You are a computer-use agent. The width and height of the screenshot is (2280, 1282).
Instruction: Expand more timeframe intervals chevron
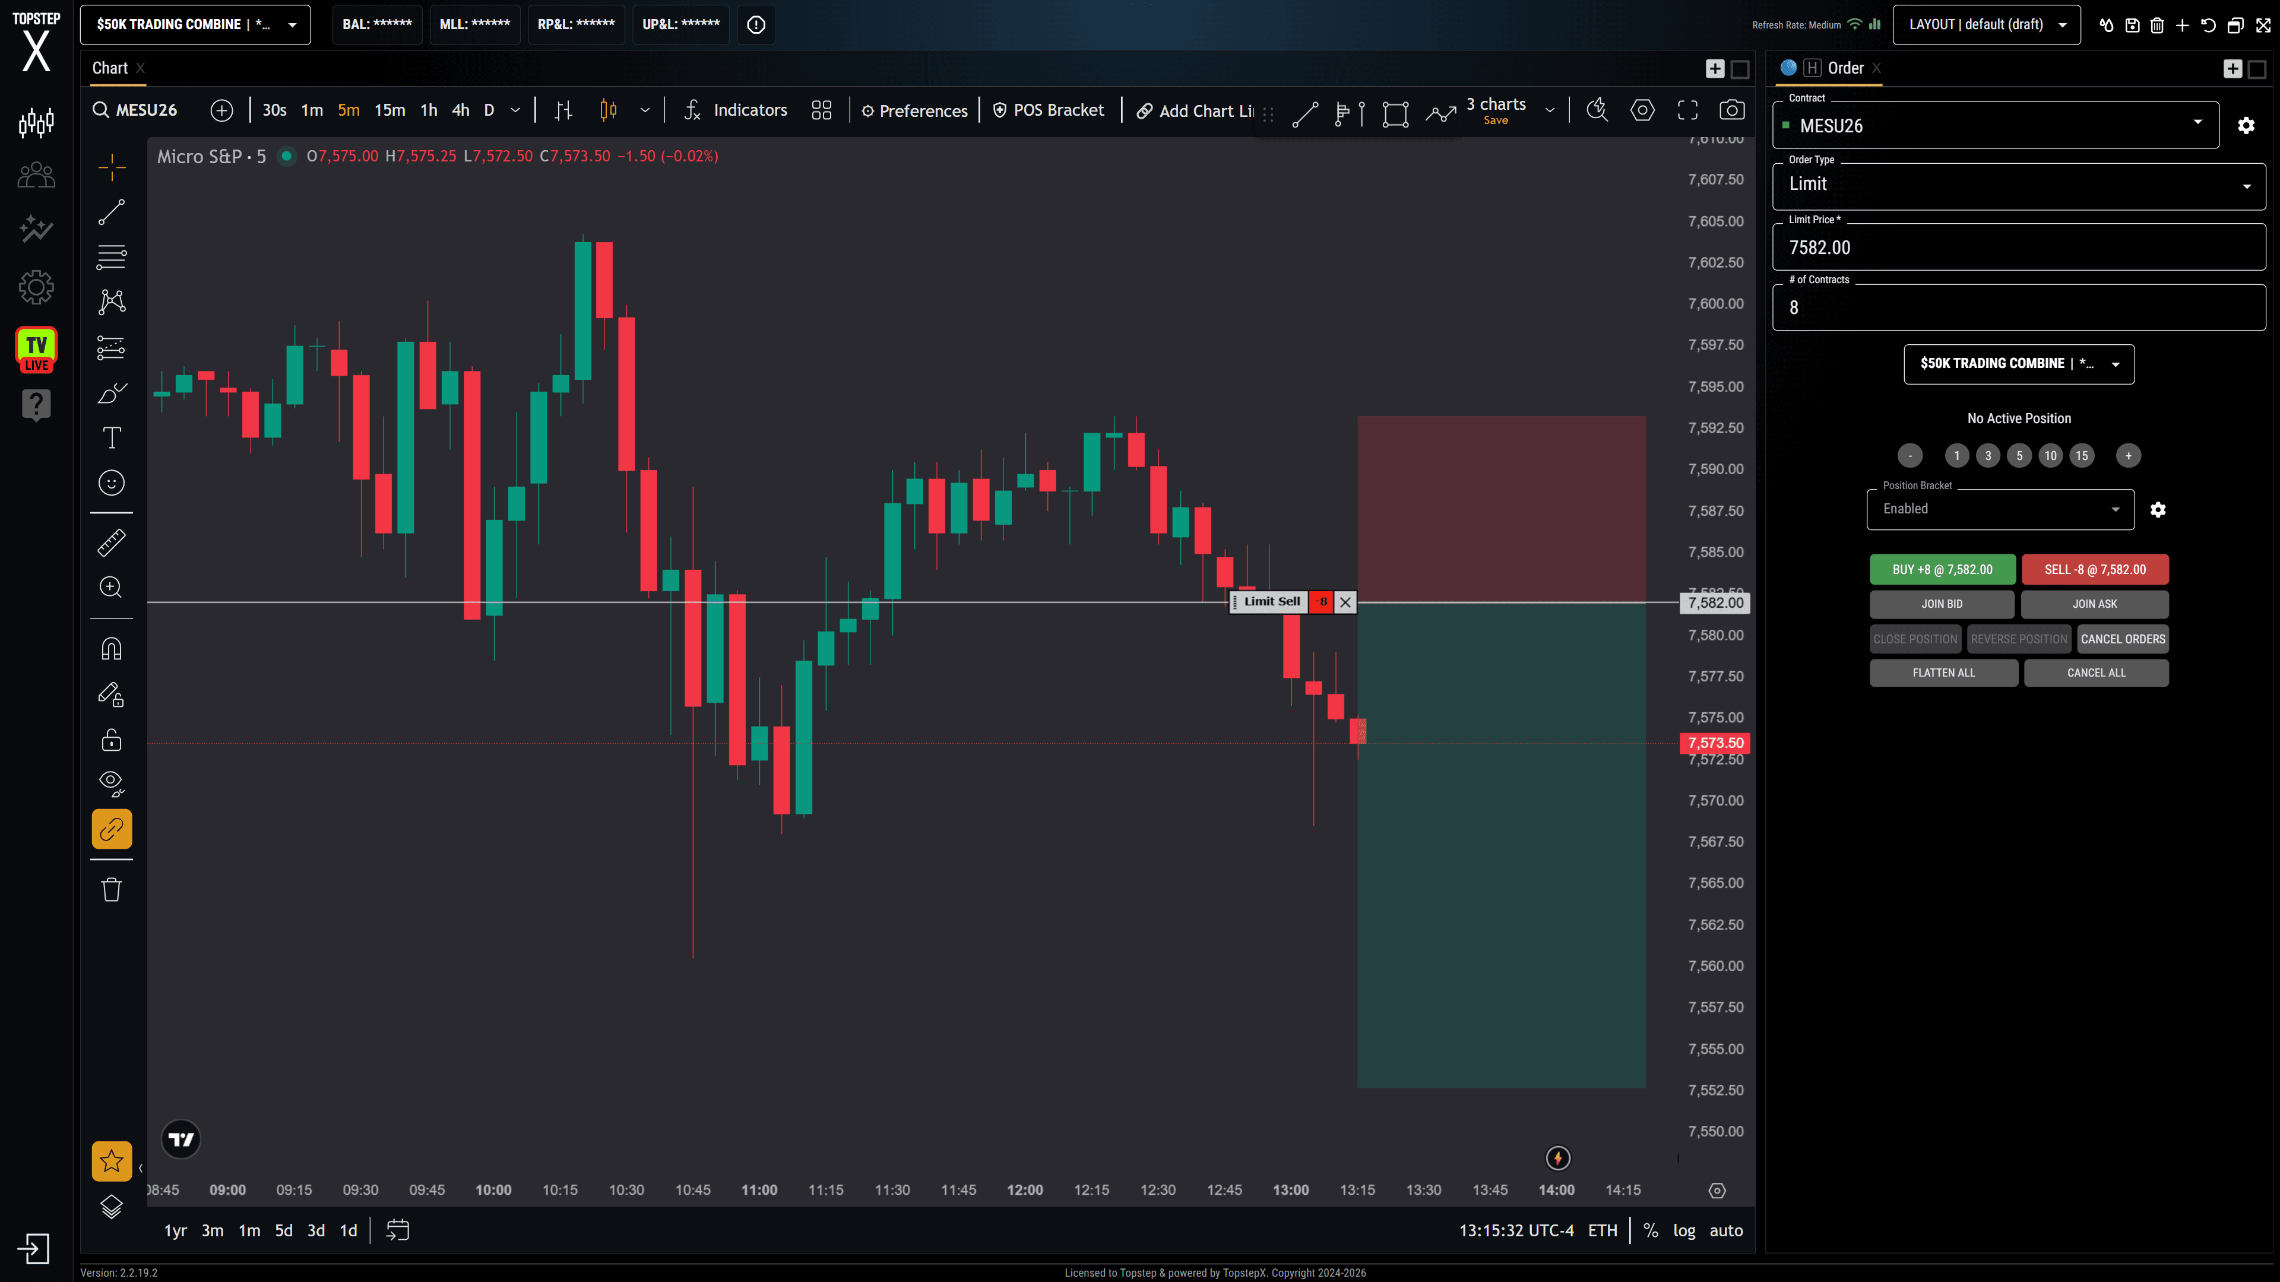(x=515, y=110)
